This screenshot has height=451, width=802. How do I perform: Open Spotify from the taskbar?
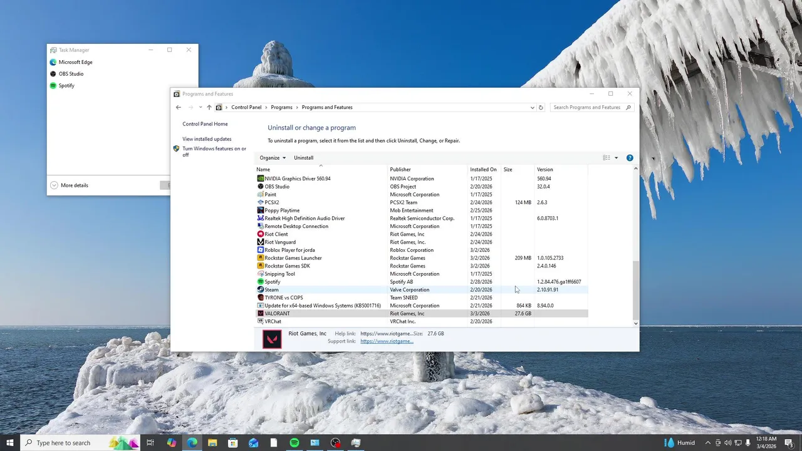pyautogui.click(x=294, y=443)
